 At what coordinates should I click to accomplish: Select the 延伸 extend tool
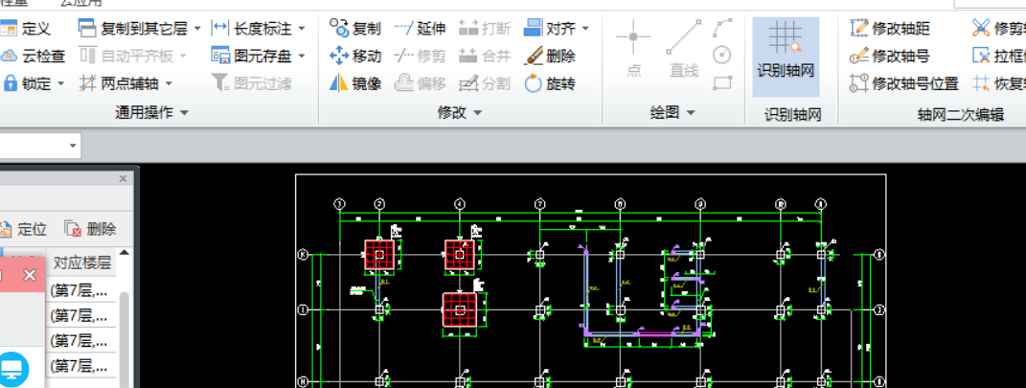pyautogui.click(x=421, y=28)
